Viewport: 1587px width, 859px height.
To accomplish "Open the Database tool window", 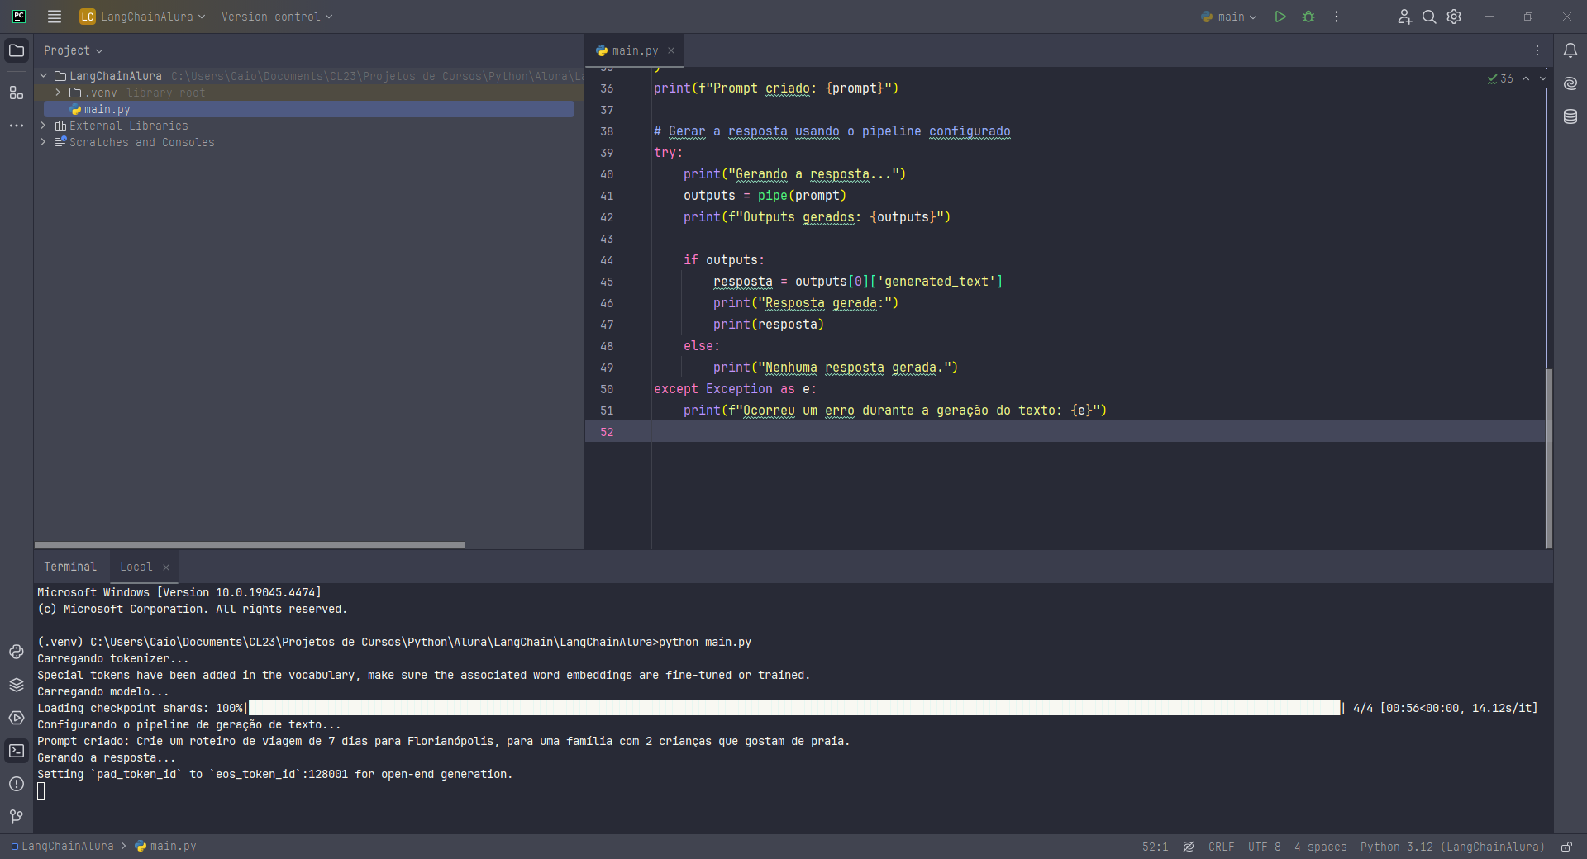I will tap(1570, 116).
